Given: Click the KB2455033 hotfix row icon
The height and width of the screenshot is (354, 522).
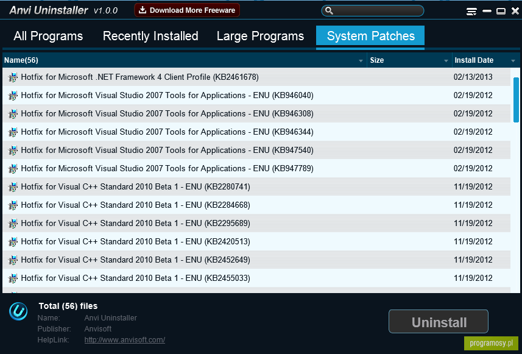Looking at the screenshot, I should click(x=13, y=278).
